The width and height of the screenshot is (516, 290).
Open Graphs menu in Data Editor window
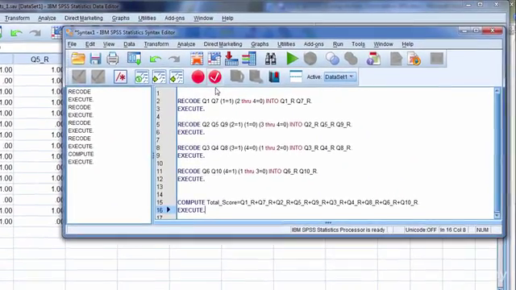click(x=120, y=18)
